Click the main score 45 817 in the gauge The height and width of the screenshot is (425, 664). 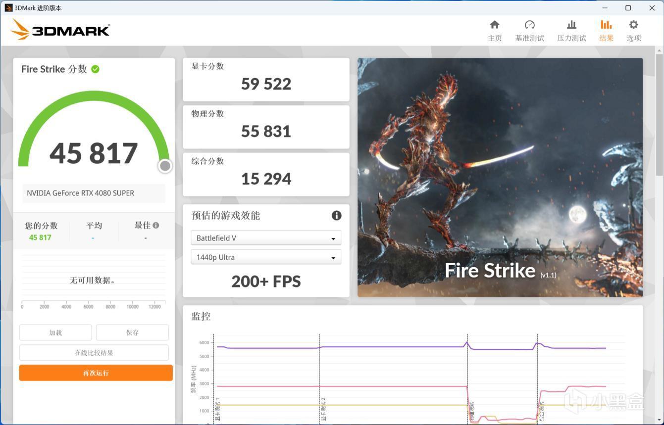(94, 153)
